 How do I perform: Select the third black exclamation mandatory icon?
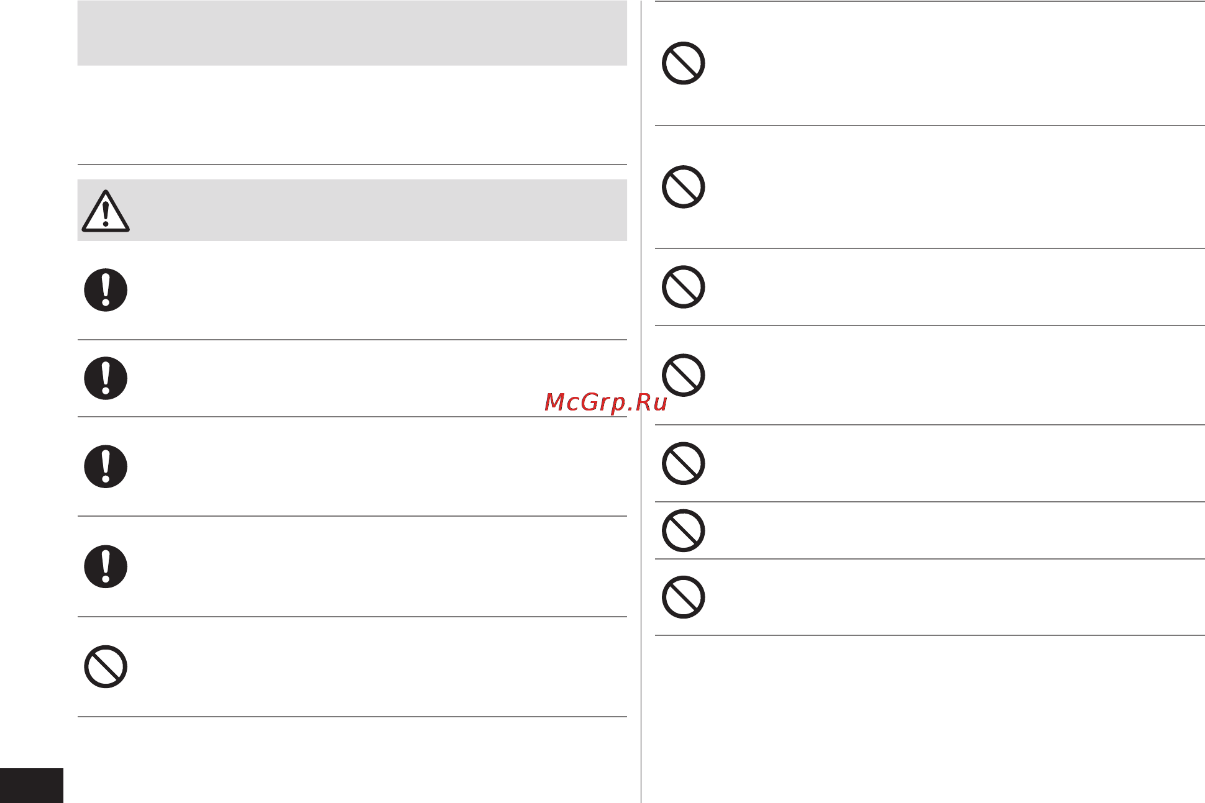tap(106, 466)
